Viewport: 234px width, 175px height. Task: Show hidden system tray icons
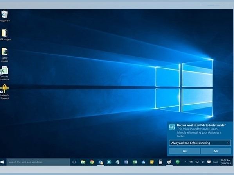185,162
